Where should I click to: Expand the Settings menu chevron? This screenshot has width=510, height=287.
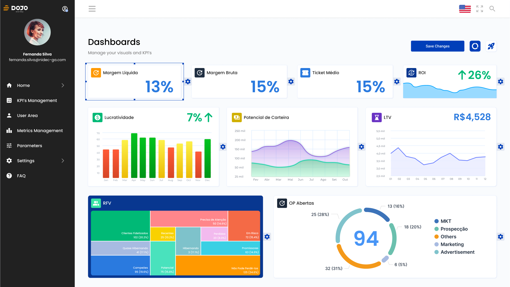63,161
